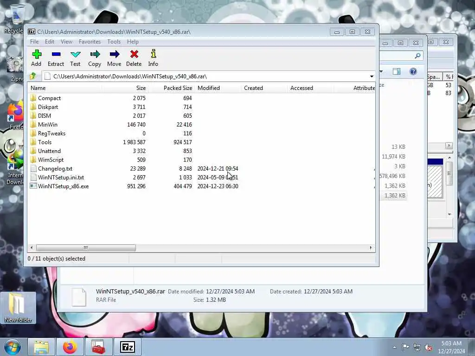The height and width of the screenshot is (356, 475).
Task: Select the WimScript folder icon
Action: [x=33, y=159]
